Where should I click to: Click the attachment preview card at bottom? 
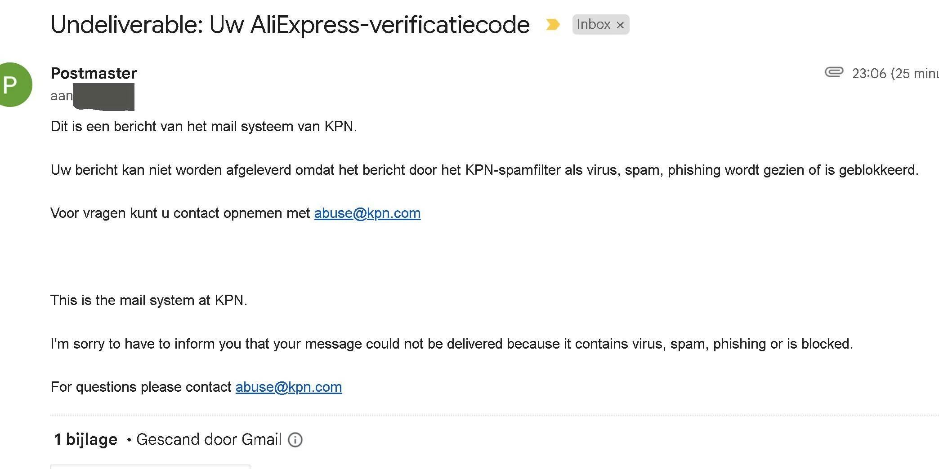tap(150, 466)
